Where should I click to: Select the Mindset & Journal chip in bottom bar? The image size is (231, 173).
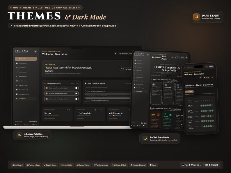(138, 165)
